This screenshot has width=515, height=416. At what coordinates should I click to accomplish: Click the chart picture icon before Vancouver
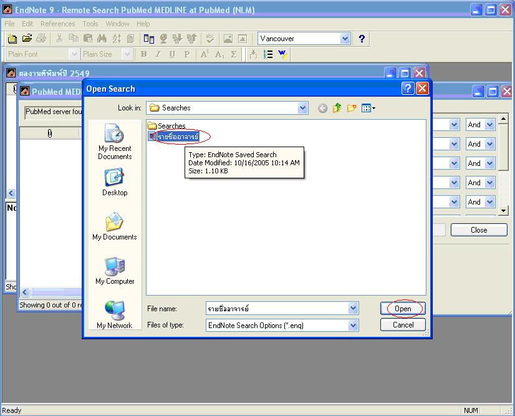pyautogui.click(x=243, y=39)
